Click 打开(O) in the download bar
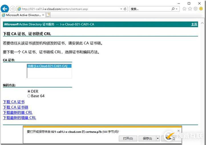The height and width of the screenshot is (145, 206). (128, 138)
